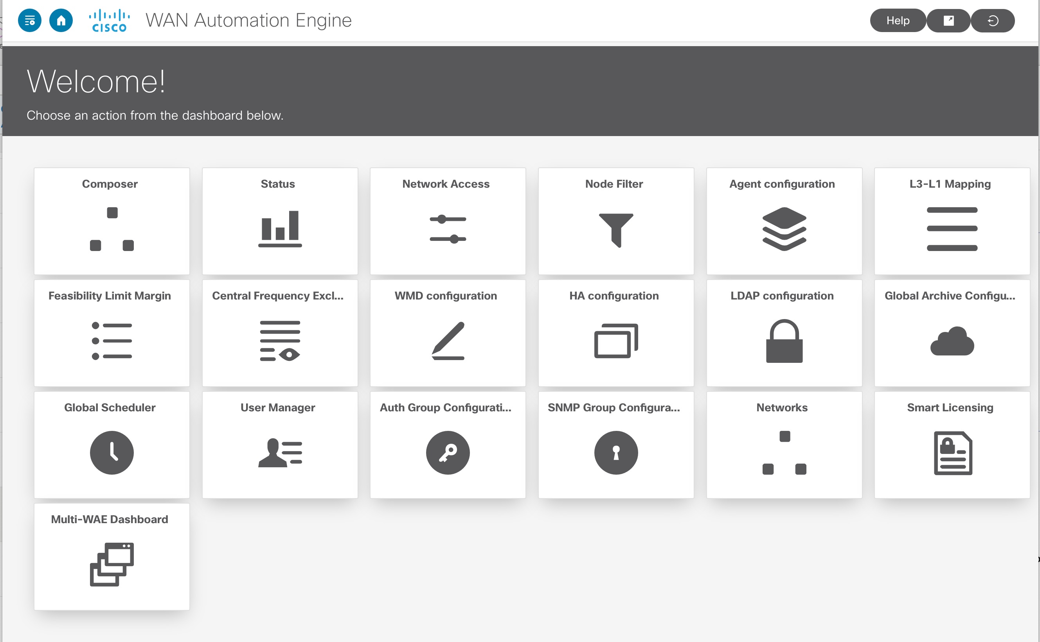
Task: Open the Composer tile
Action: pyautogui.click(x=112, y=221)
